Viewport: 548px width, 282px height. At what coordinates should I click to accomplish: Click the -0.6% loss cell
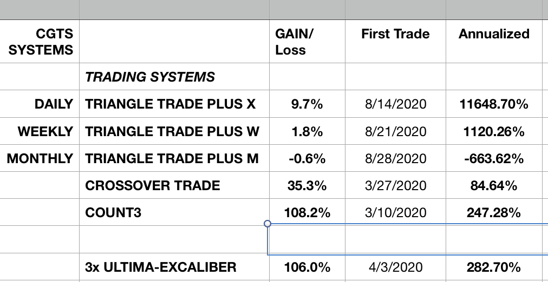coord(306,158)
